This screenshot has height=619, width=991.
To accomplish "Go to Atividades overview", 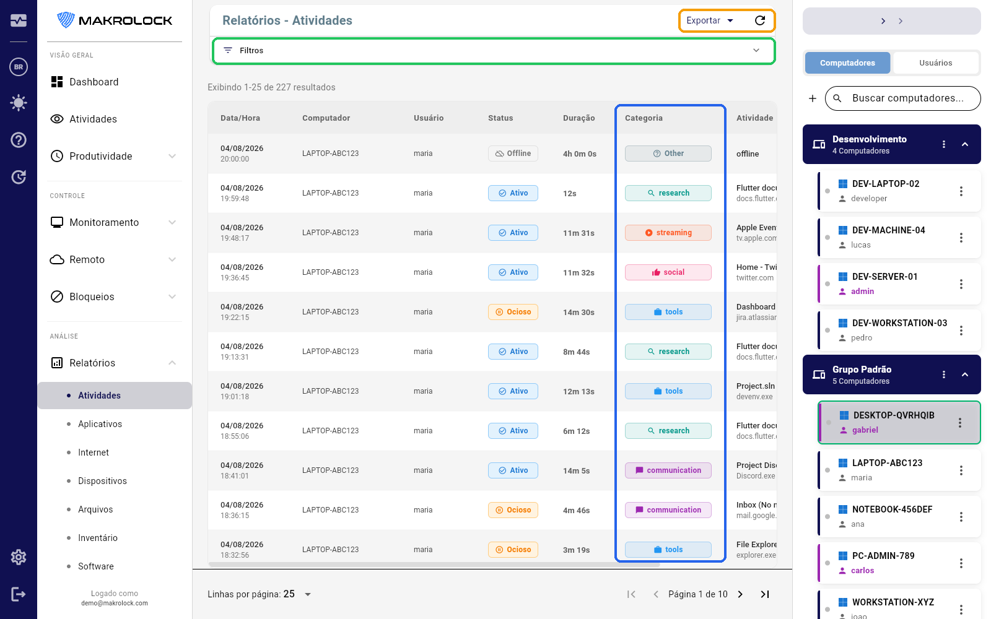I will pyautogui.click(x=115, y=119).
